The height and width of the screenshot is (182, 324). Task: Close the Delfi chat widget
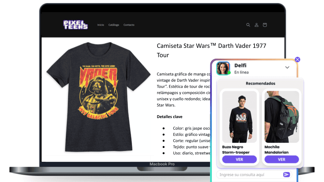(297, 60)
